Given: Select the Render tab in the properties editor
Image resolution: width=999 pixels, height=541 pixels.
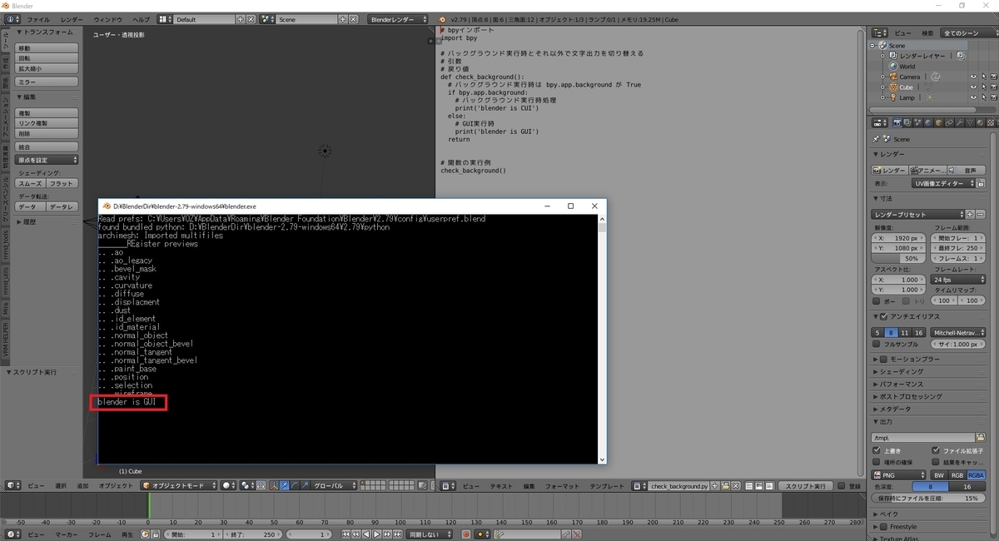Looking at the screenshot, I should tap(897, 122).
